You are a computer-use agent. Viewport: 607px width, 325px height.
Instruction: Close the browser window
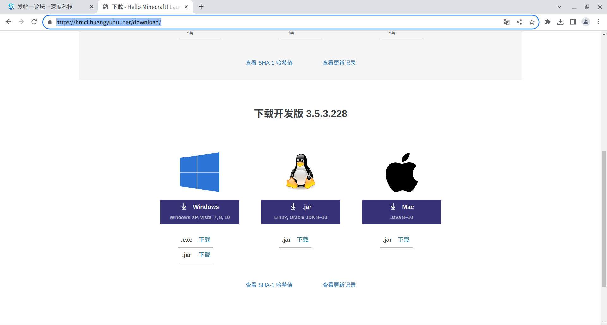(600, 7)
